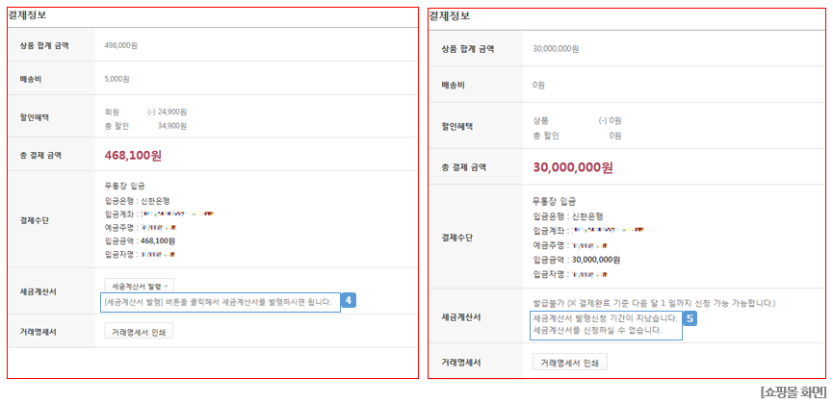Click 거래명세서 인쇄 in the 468,100원 order

[x=139, y=331]
